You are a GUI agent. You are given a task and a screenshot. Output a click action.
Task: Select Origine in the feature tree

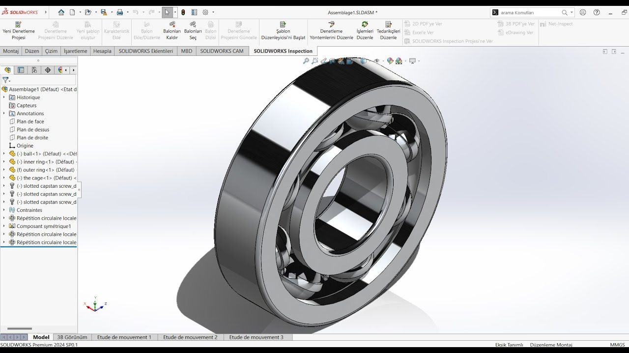click(25, 146)
